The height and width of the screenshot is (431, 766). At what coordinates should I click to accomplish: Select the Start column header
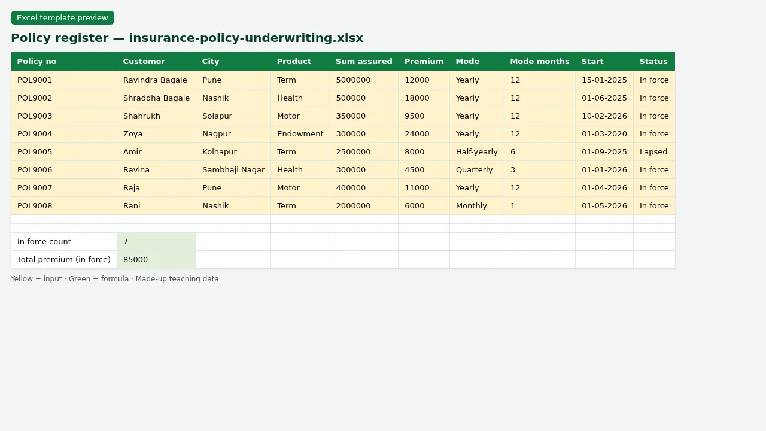pyautogui.click(x=604, y=62)
